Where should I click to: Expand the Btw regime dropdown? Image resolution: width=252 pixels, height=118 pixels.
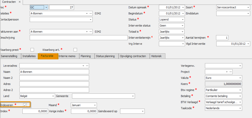[240, 90]
